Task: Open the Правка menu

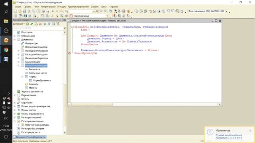Action: [x=27, y=7]
